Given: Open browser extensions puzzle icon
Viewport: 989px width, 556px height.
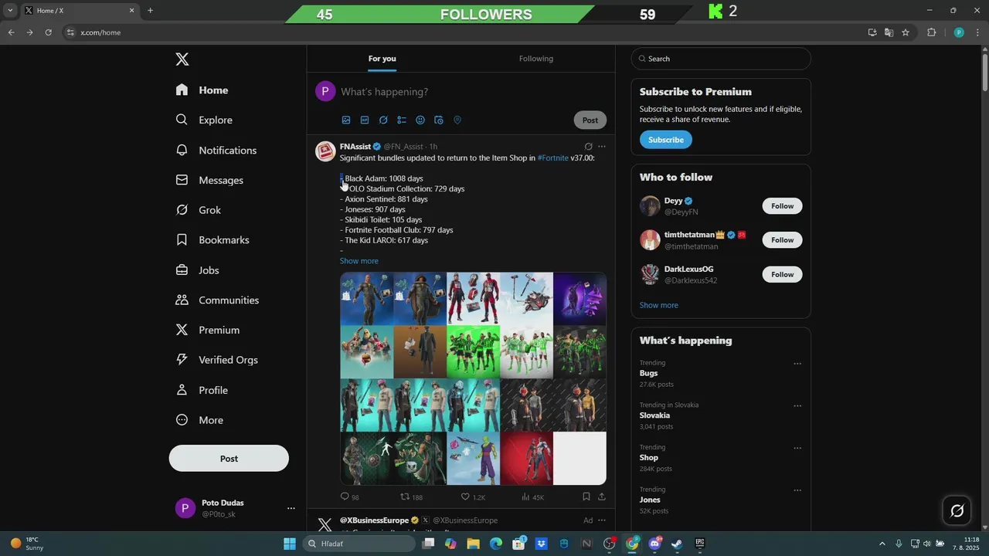Looking at the screenshot, I should [931, 32].
